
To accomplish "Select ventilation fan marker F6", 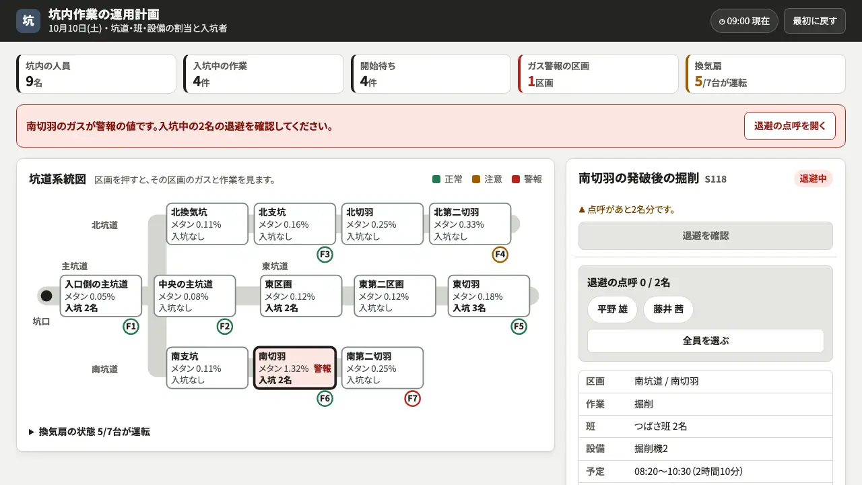I will (325, 399).
